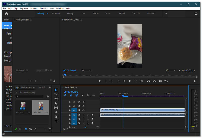202x138 pixels.
Task: Open the Fit zoom level dropdown
Action: (86, 70)
